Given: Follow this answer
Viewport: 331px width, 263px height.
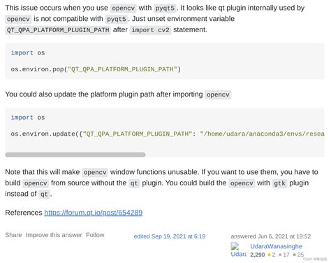Looking at the screenshot, I should [95, 235].
